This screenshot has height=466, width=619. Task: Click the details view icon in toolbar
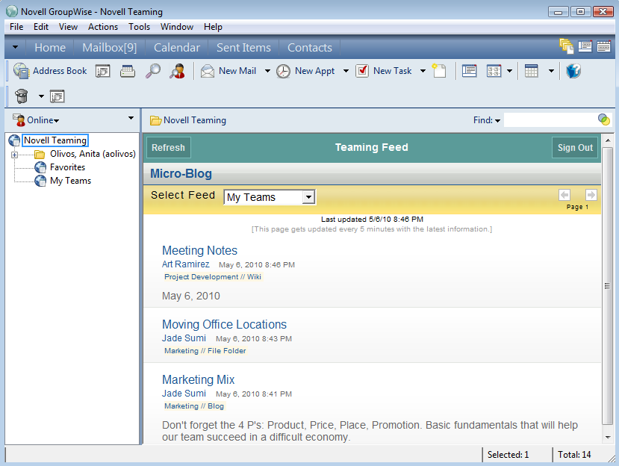coord(469,71)
